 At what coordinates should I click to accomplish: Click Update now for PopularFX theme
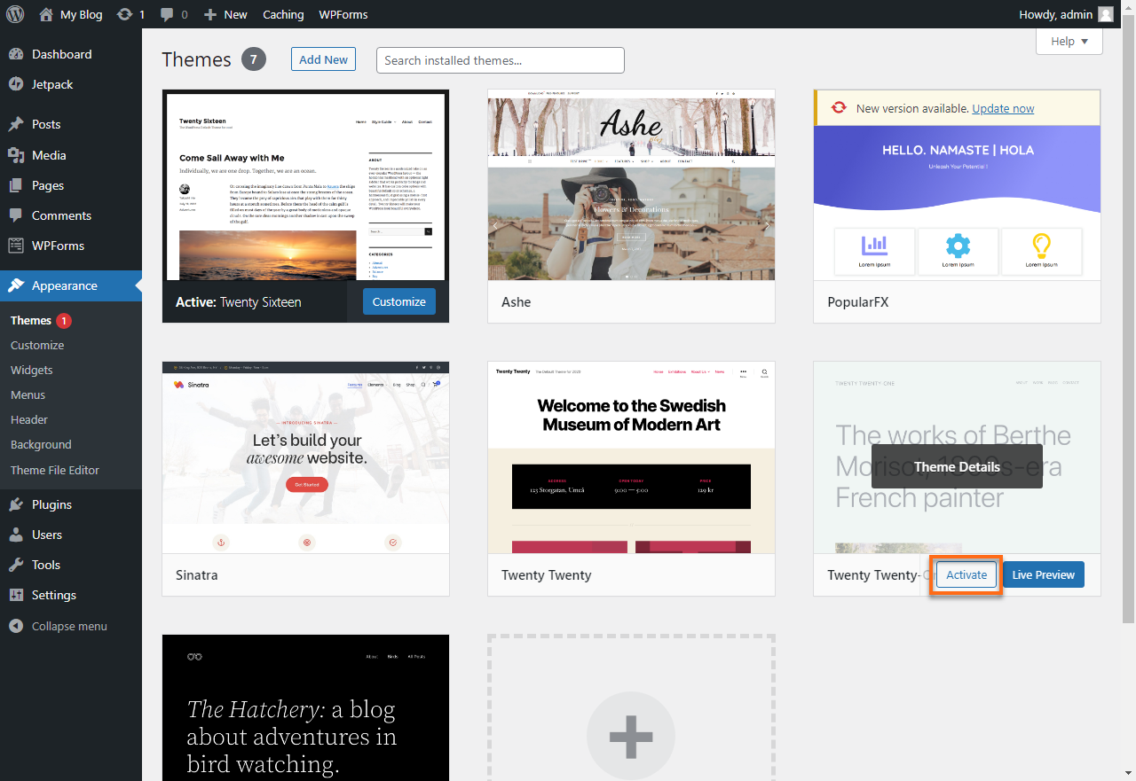coord(1003,108)
